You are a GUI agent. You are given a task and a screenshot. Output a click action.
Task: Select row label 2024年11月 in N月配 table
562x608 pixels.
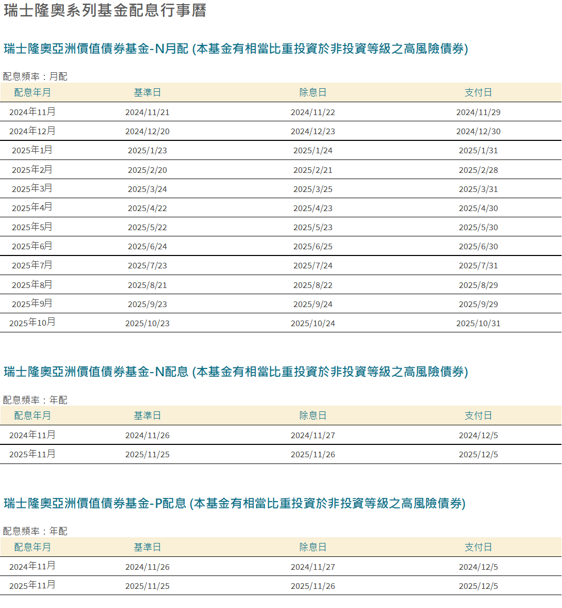click(x=32, y=112)
